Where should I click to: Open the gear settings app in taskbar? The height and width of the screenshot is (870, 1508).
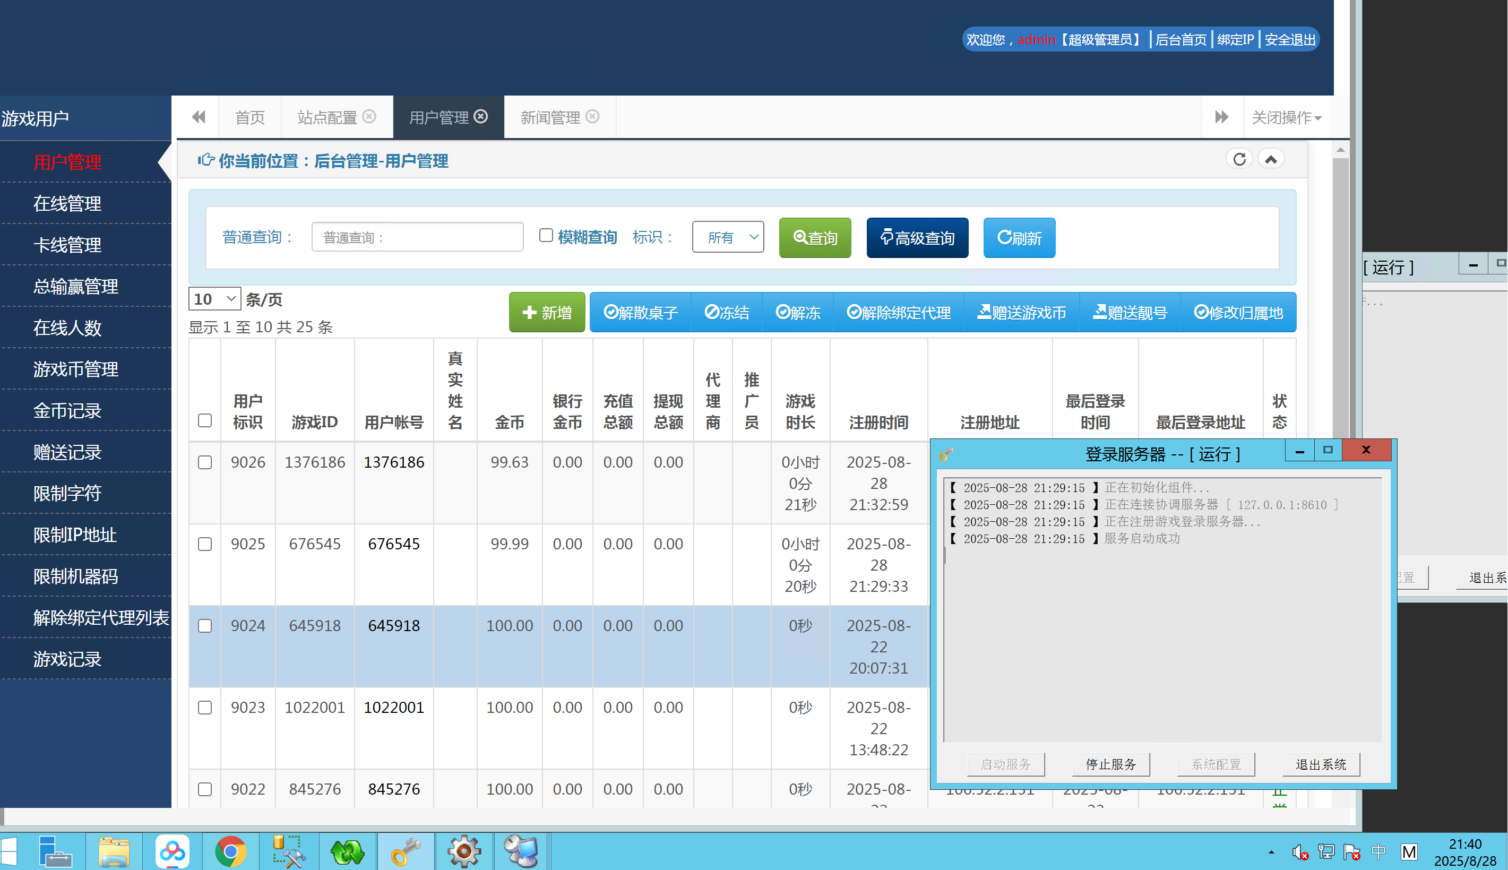[x=464, y=851]
